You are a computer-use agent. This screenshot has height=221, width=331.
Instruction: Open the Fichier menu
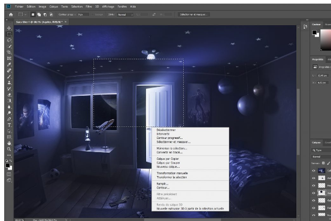click(x=19, y=7)
